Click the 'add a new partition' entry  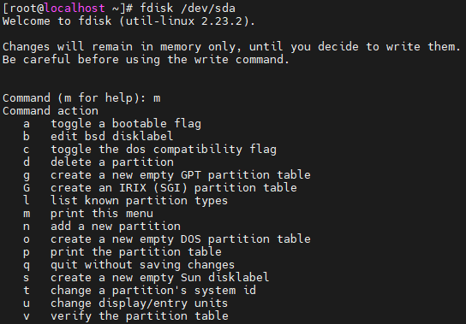[102, 226]
